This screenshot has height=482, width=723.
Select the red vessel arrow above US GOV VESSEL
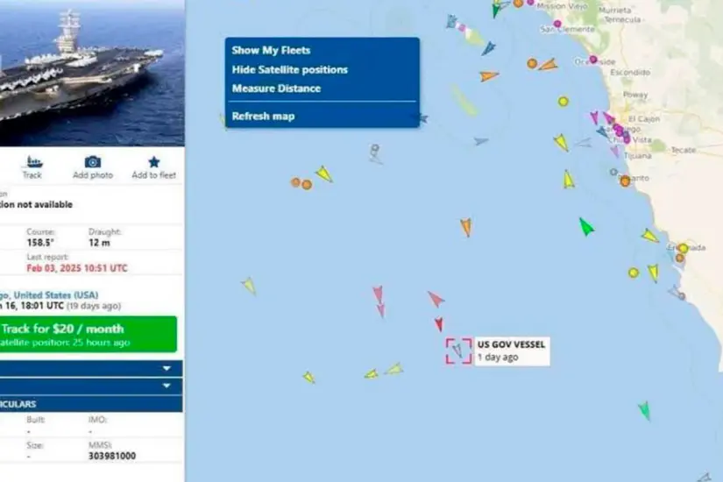[438, 324]
